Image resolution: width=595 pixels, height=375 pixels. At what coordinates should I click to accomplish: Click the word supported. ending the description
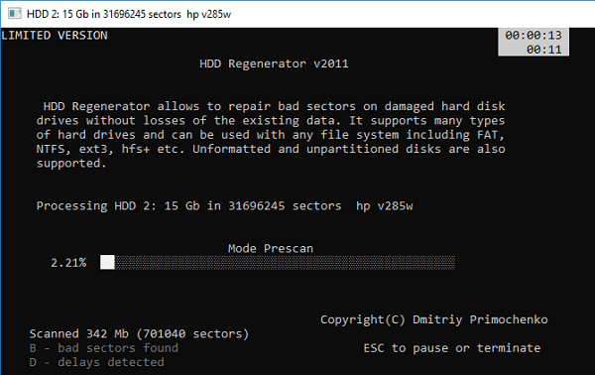pyautogui.click(x=71, y=164)
